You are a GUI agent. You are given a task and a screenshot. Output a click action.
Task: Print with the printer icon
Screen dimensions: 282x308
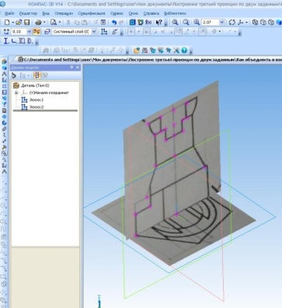tap(38, 23)
